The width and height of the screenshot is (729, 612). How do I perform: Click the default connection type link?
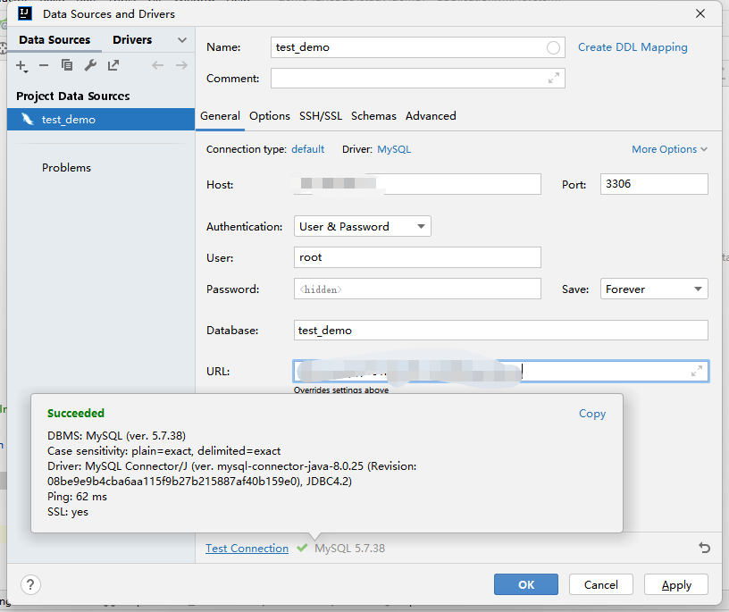pos(308,149)
